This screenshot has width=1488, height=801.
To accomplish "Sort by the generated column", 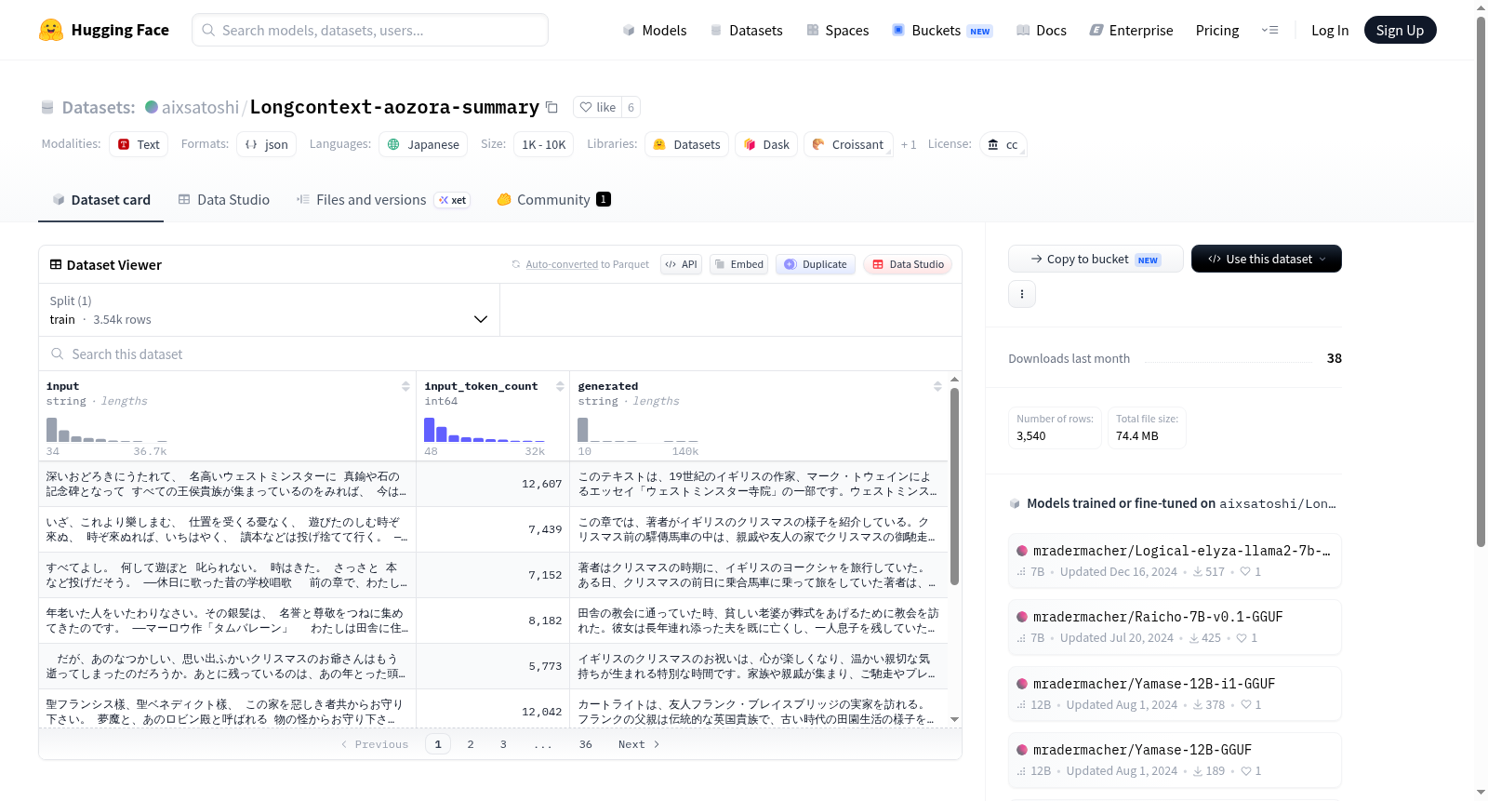I will pos(937,386).
